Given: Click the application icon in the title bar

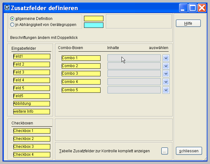Looking at the screenshot, I should point(7,8).
